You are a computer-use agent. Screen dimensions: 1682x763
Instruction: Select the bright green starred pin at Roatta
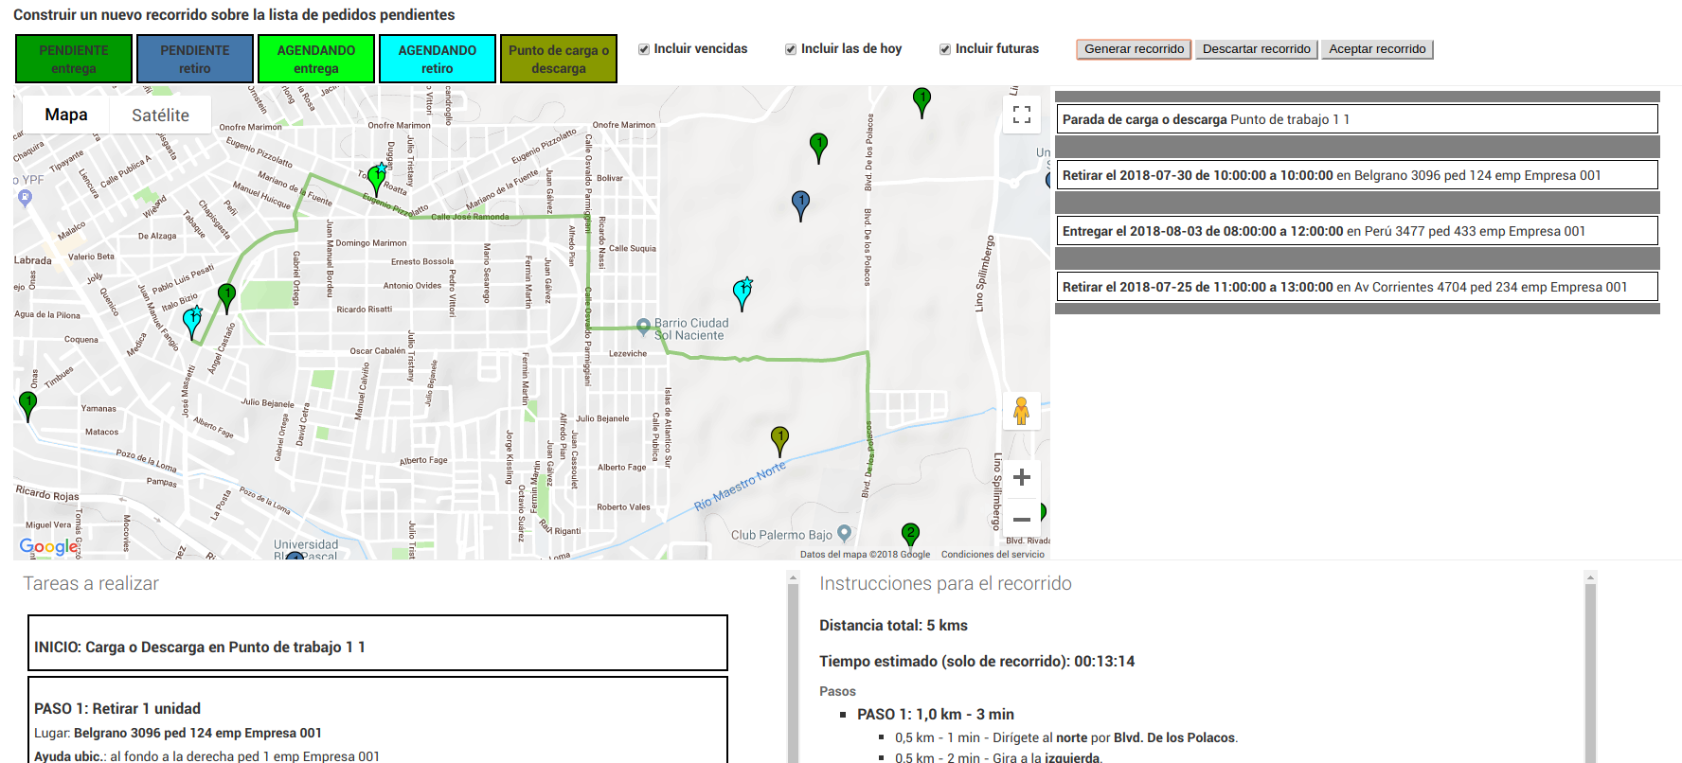point(376,179)
